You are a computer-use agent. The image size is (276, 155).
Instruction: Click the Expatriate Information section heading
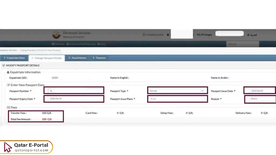pos(25,72)
